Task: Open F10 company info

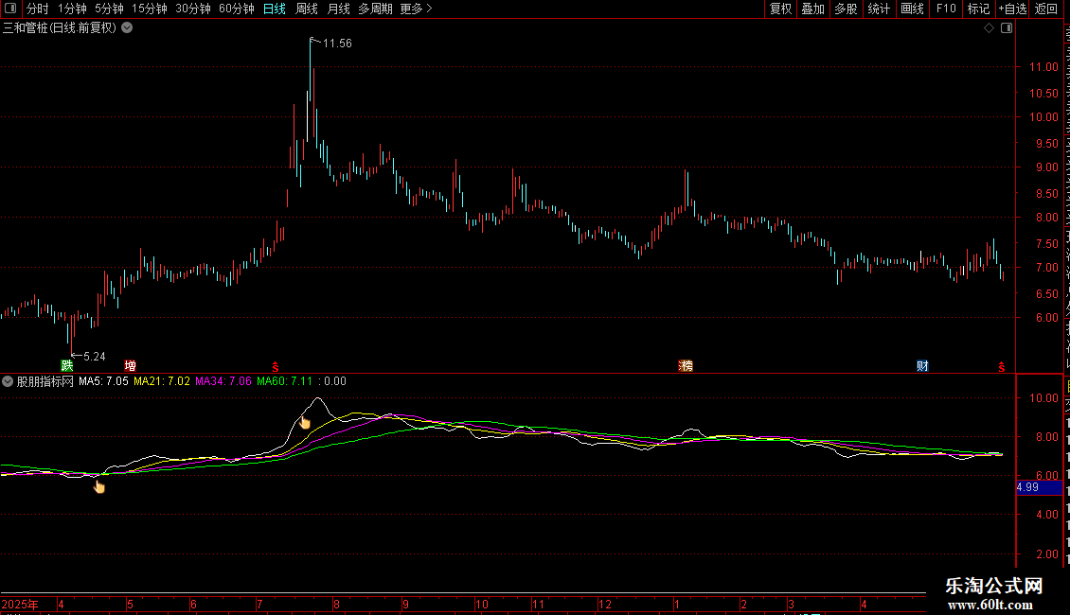Action: coord(945,9)
